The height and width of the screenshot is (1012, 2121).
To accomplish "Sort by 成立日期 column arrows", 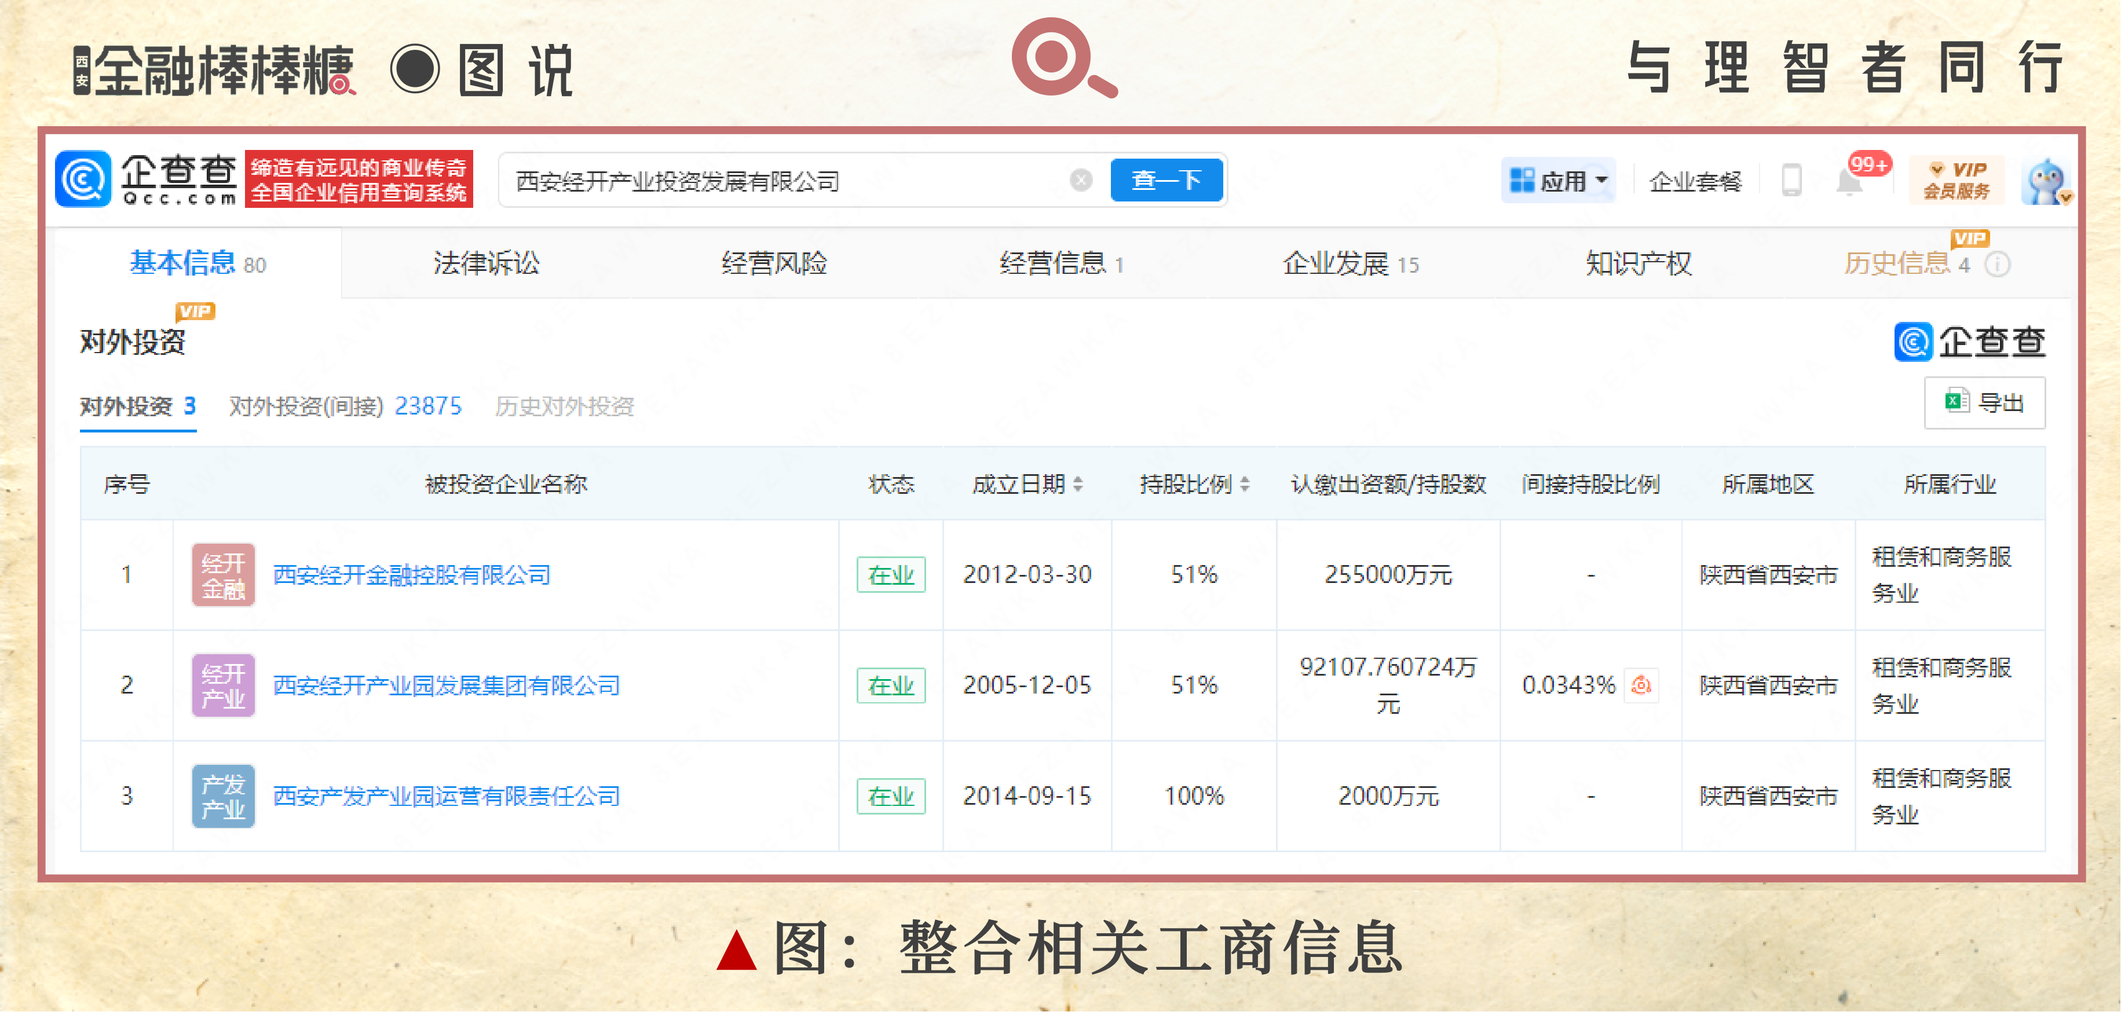I will pos(1078,485).
